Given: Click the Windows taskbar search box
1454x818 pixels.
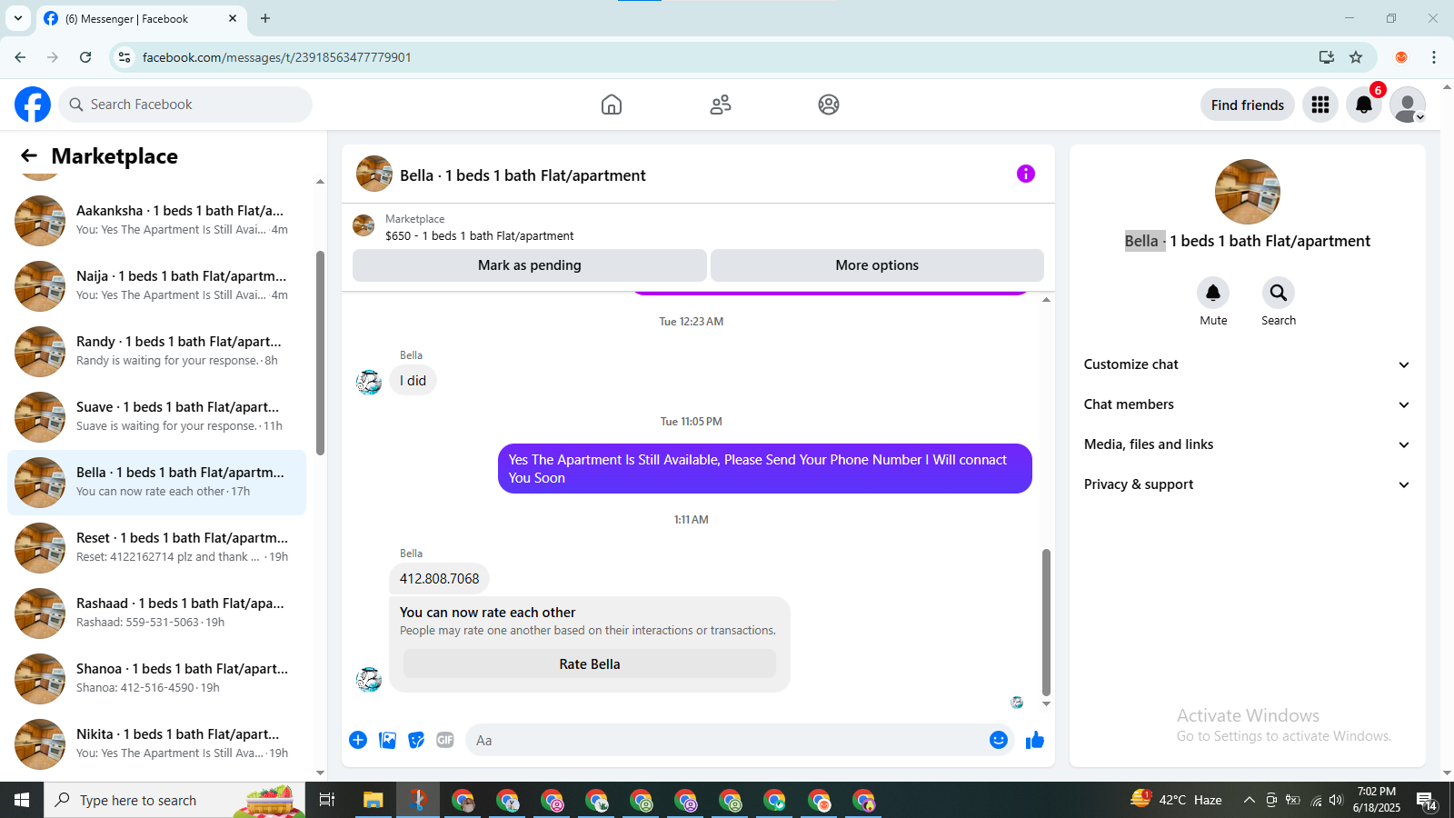Looking at the screenshot, I should [174, 800].
